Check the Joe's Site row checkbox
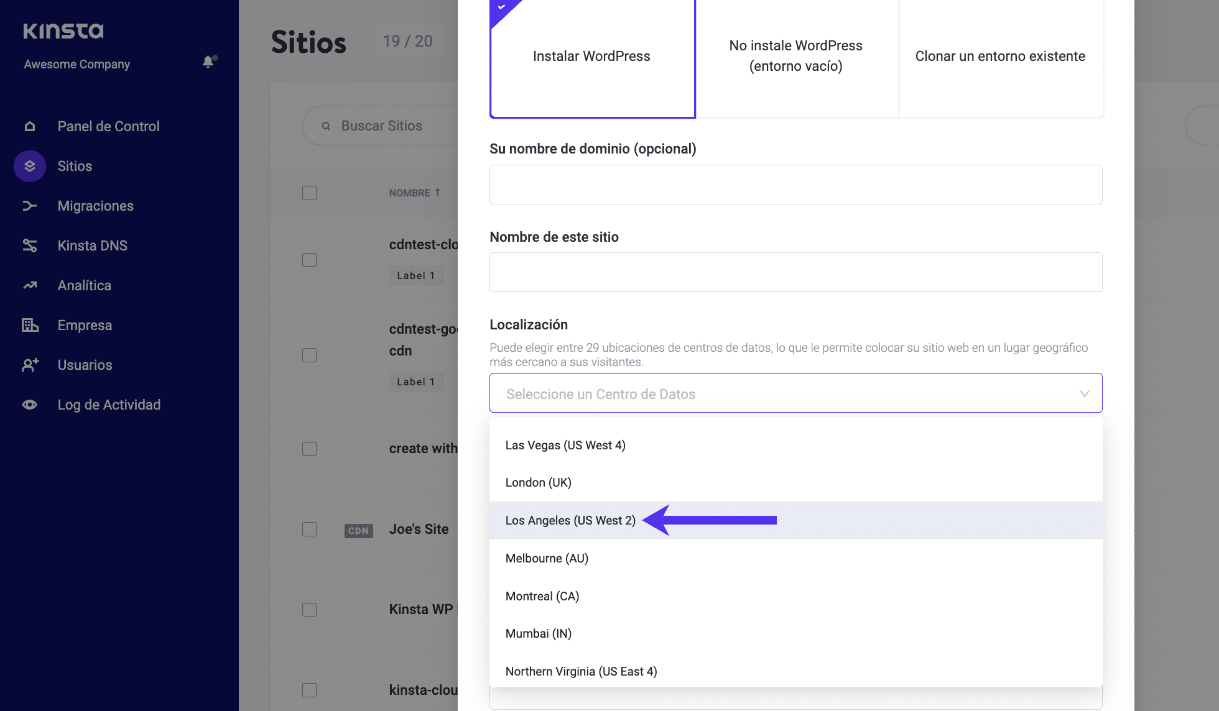This screenshot has height=711, width=1219. tap(309, 530)
